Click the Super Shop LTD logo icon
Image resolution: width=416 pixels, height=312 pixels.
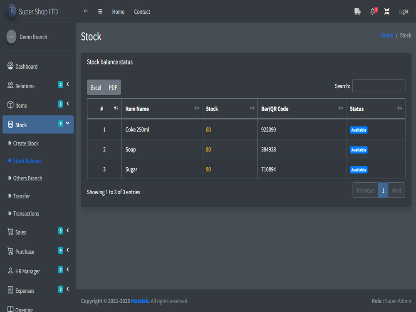pyautogui.click(x=11, y=11)
